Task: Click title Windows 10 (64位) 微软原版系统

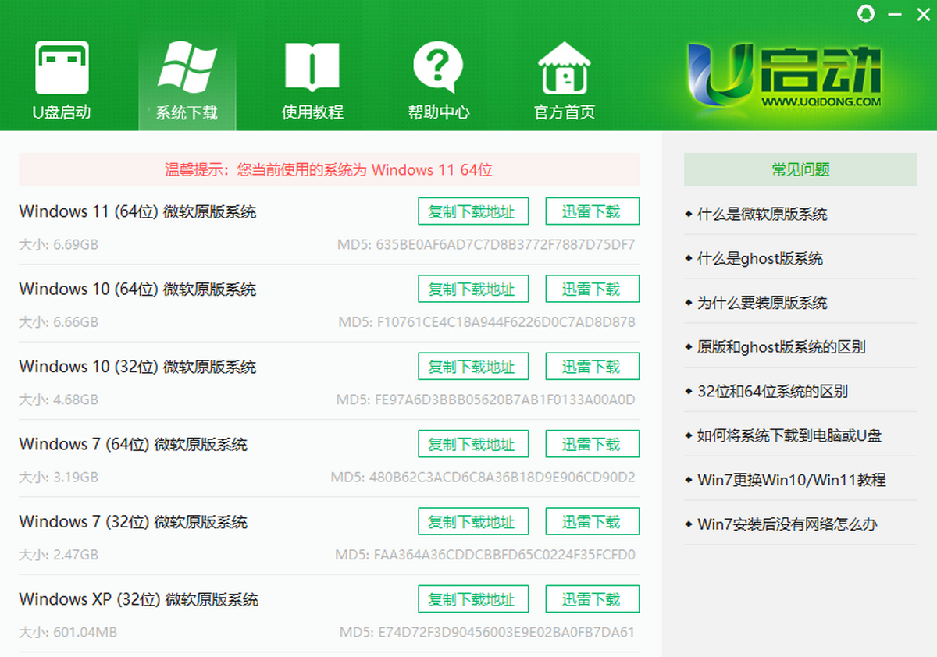Action: 137,289
